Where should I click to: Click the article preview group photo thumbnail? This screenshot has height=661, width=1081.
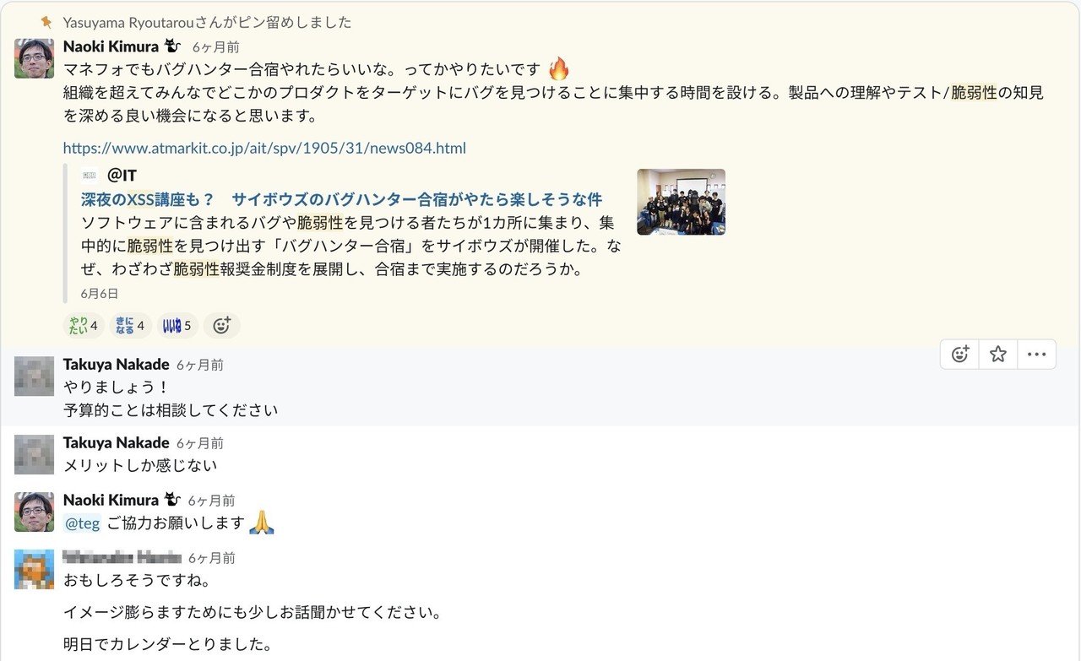(681, 202)
